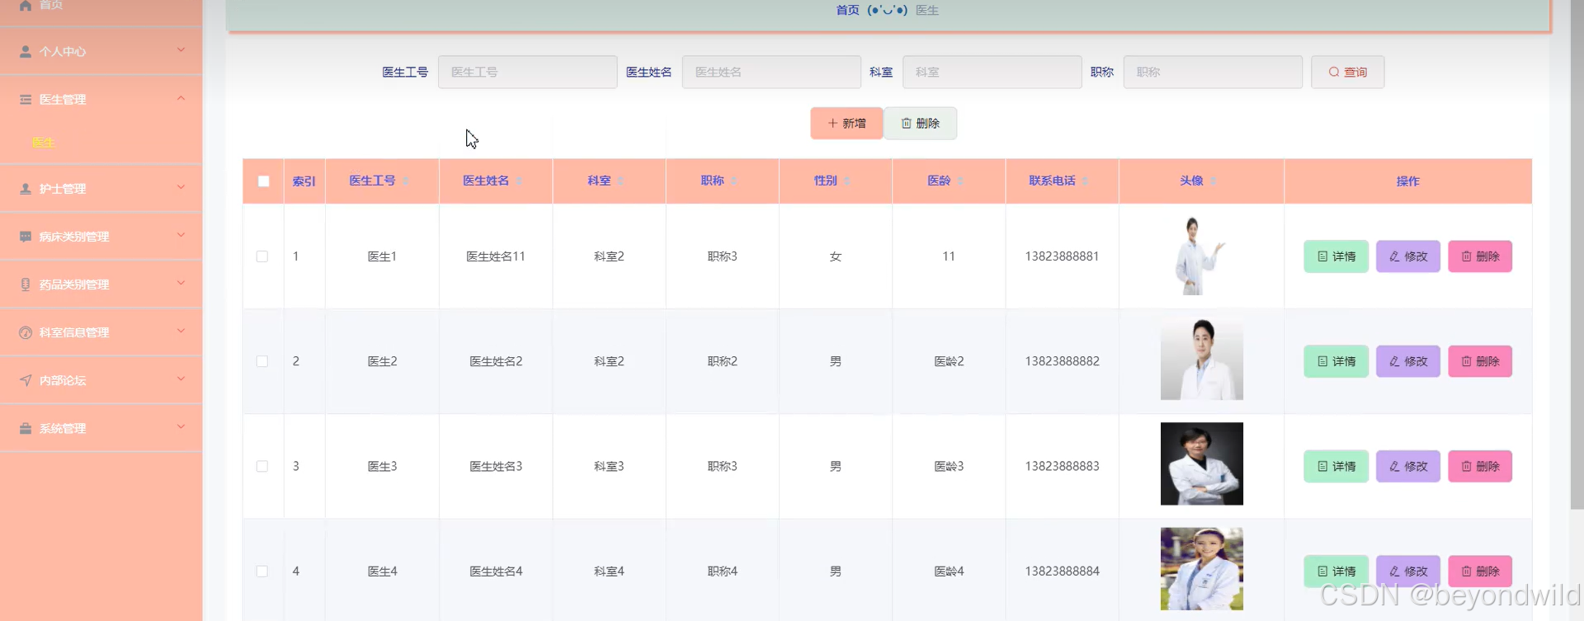Expand 系统管理 menu chevron
Screen dimensions: 1584x621
tap(181, 426)
